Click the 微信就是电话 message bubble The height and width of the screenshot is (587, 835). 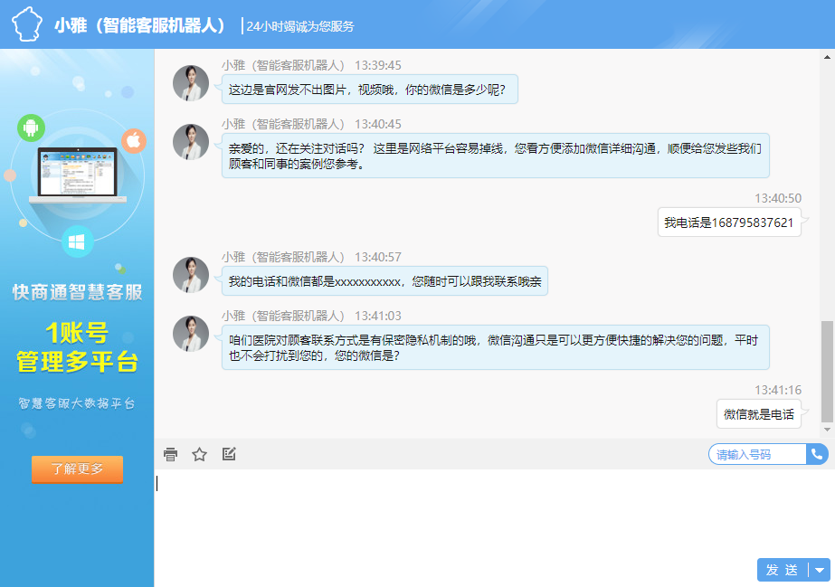point(758,414)
